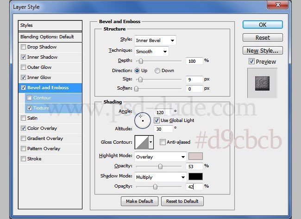Open the Gloss Contour picker arrow
This screenshot has width=301, height=219.
pyautogui.click(x=151, y=142)
